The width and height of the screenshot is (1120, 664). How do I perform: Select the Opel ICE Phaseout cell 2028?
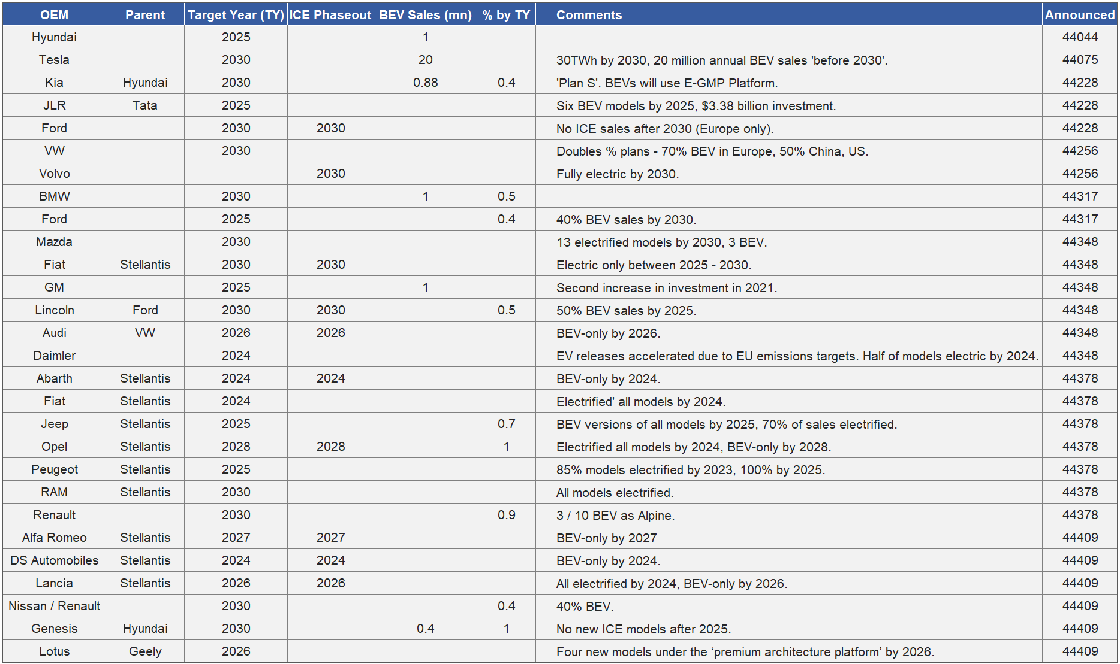tap(330, 447)
